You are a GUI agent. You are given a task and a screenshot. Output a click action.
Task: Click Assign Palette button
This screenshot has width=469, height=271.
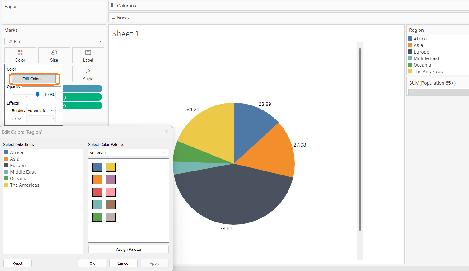(x=129, y=249)
